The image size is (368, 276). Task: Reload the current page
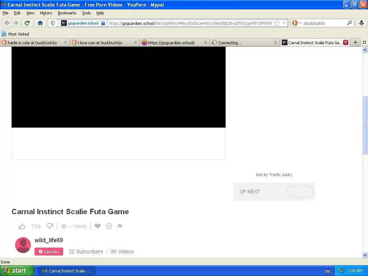27,23
